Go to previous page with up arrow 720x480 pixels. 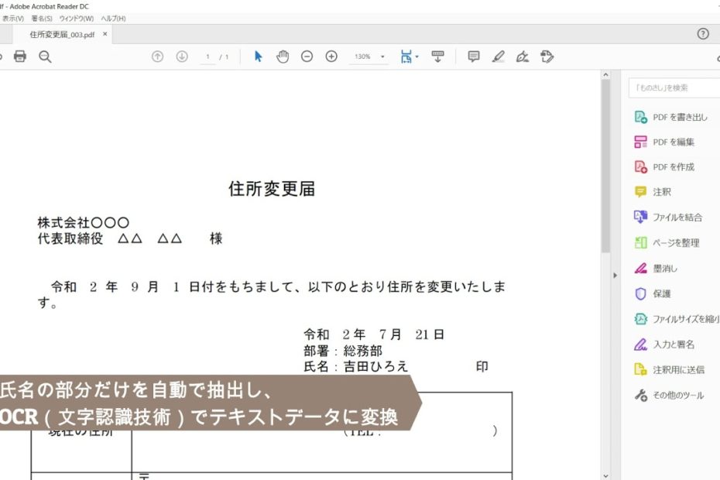[158, 57]
